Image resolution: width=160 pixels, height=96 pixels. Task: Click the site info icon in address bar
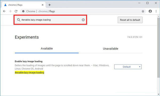[23, 11]
